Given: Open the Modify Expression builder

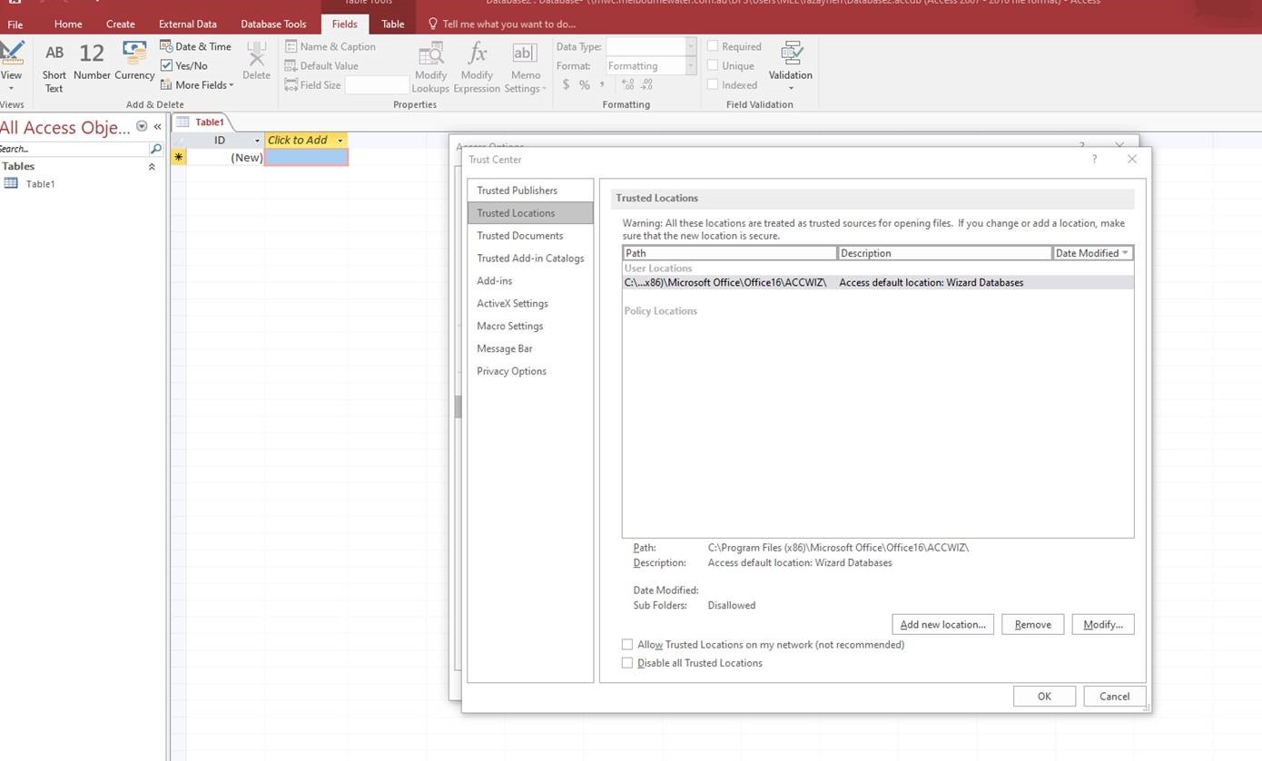Looking at the screenshot, I should coord(477,68).
